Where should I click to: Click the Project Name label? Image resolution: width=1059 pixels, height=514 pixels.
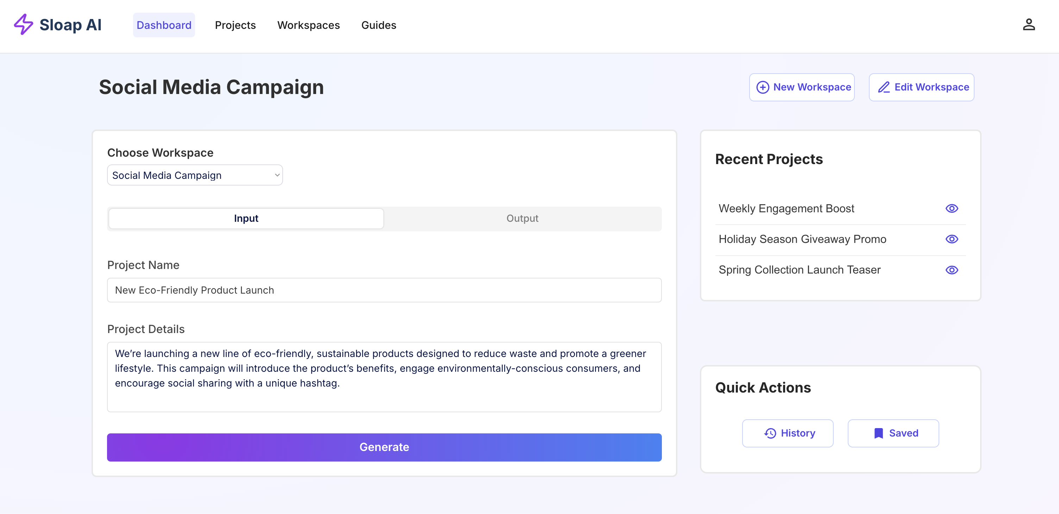click(x=143, y=265)
